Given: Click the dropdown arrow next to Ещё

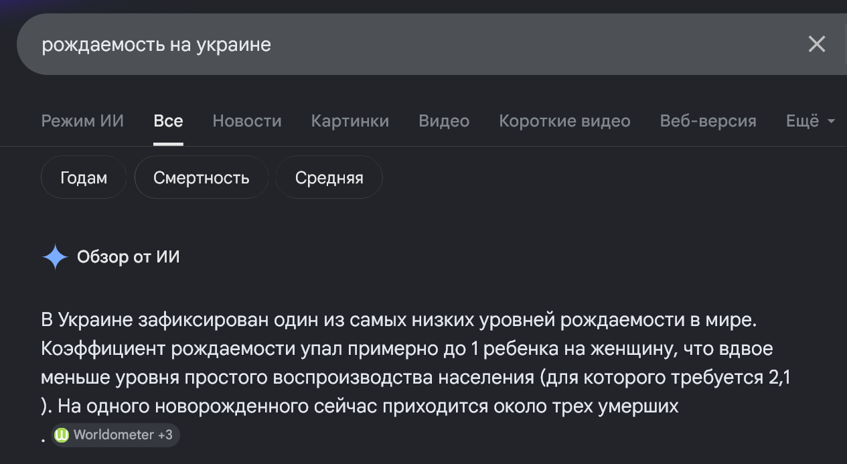Looking at the screenshot, I should tap(832, 121).
